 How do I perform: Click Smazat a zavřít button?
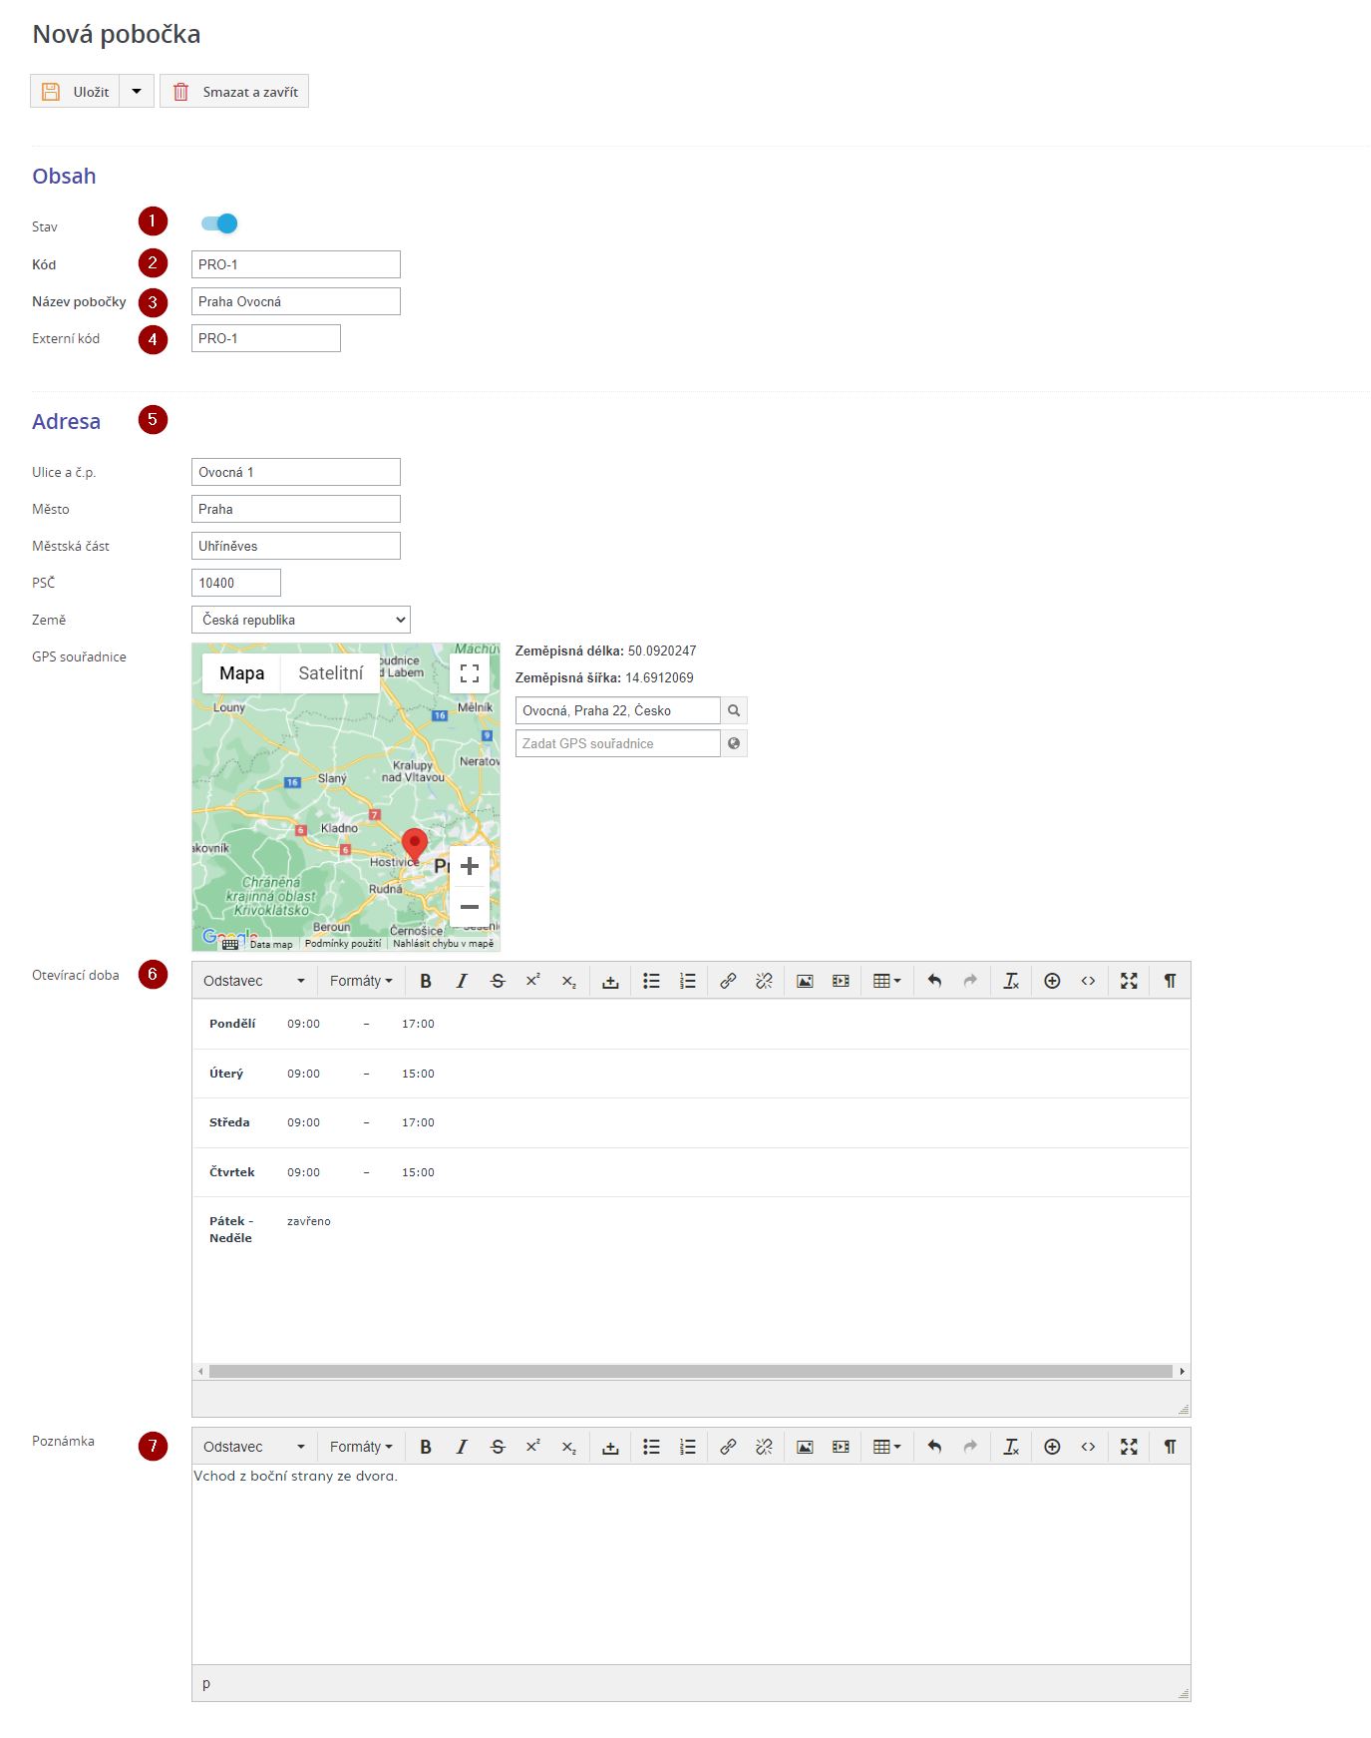[234, 91]
